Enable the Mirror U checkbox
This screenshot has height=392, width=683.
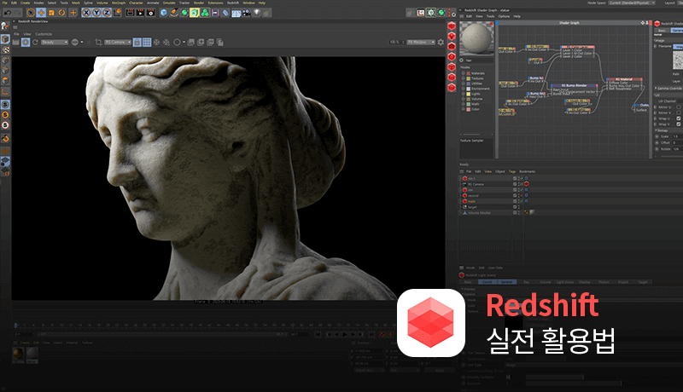(x=678, y=107)
